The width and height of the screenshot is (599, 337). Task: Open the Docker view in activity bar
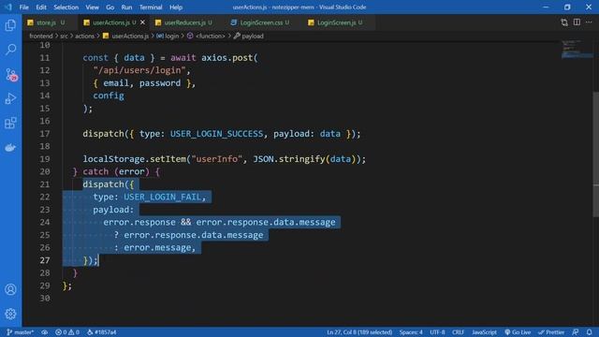click(10, 148)
